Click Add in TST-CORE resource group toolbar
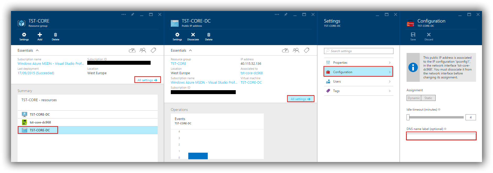This screenshot has height=173, width=493. click(x=40, y=36)
